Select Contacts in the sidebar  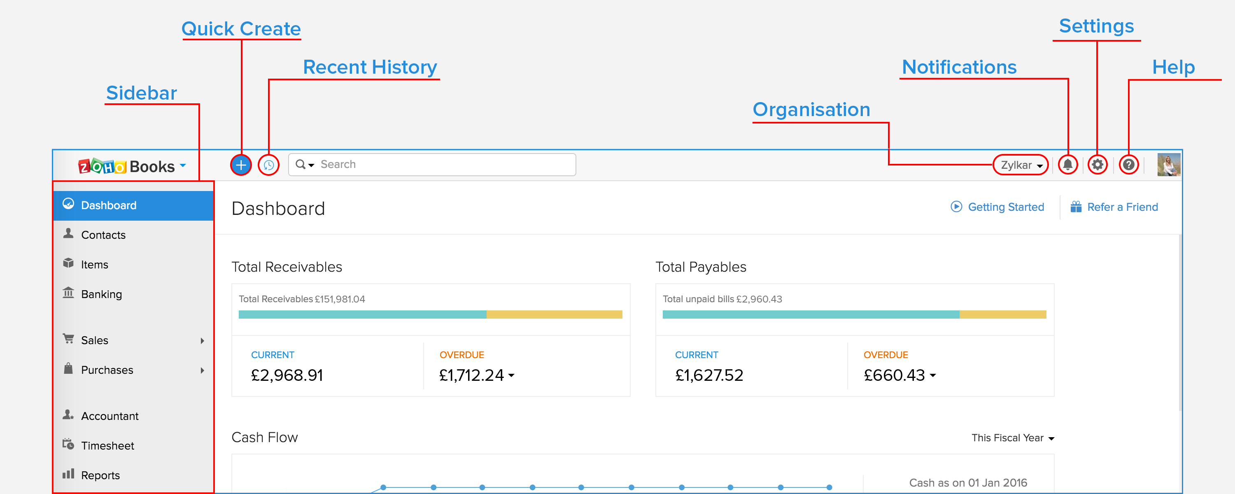103,235
